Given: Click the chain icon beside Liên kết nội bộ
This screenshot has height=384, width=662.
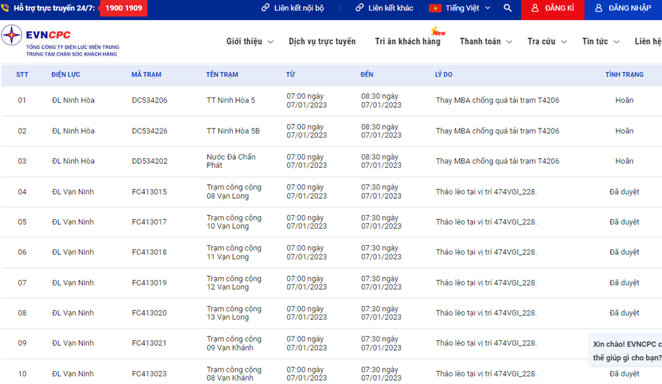Looking at the screenshot, I should coord(265,8).
